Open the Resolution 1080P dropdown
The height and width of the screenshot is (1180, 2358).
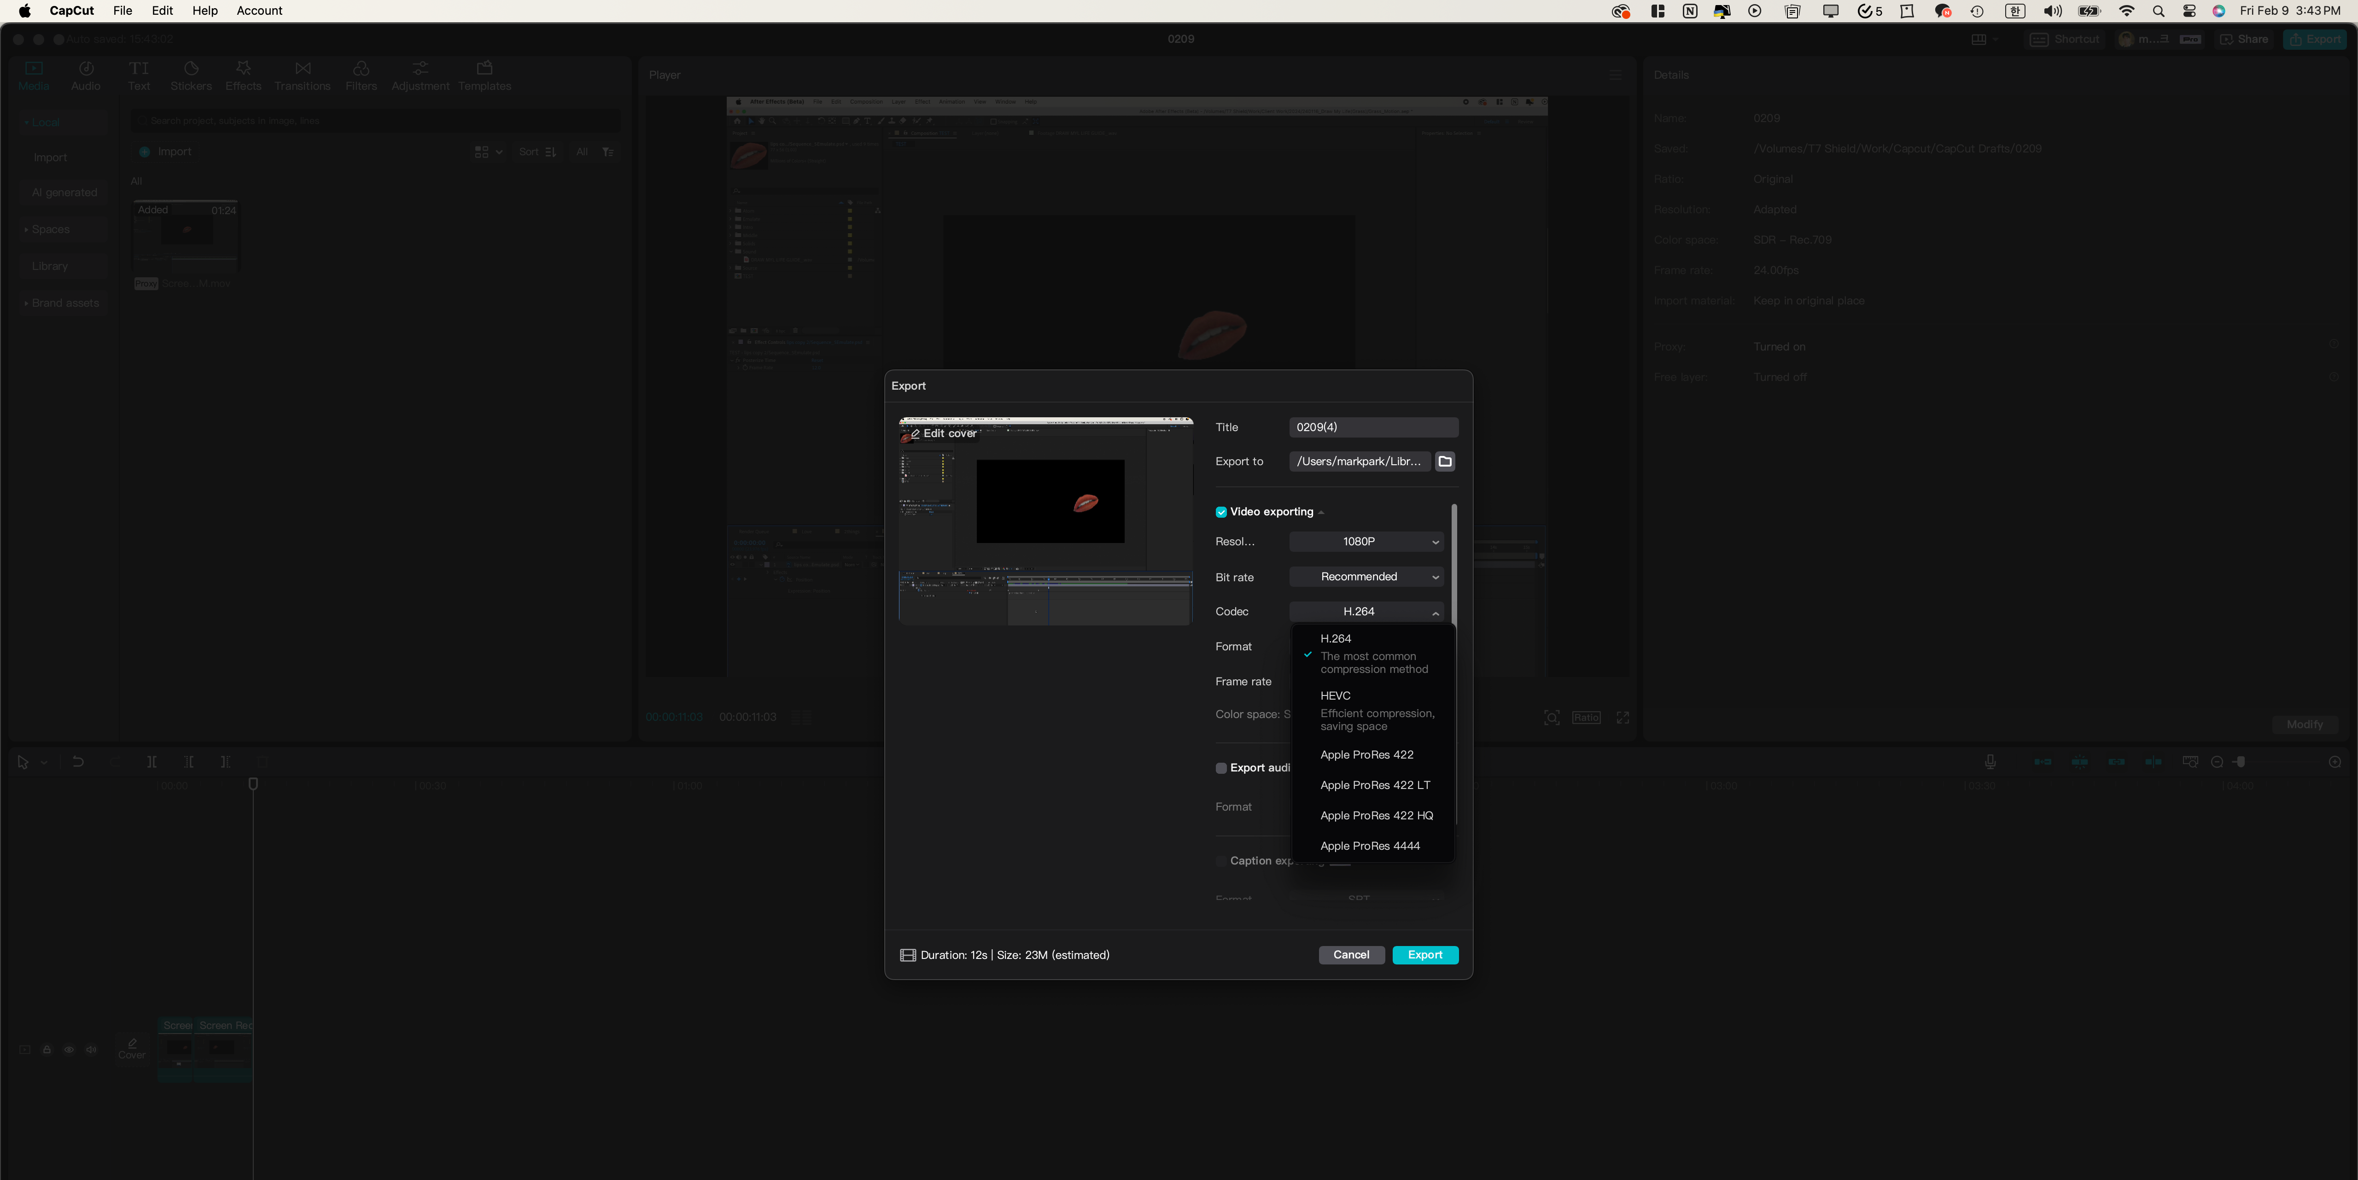[x=1366, y=542]
